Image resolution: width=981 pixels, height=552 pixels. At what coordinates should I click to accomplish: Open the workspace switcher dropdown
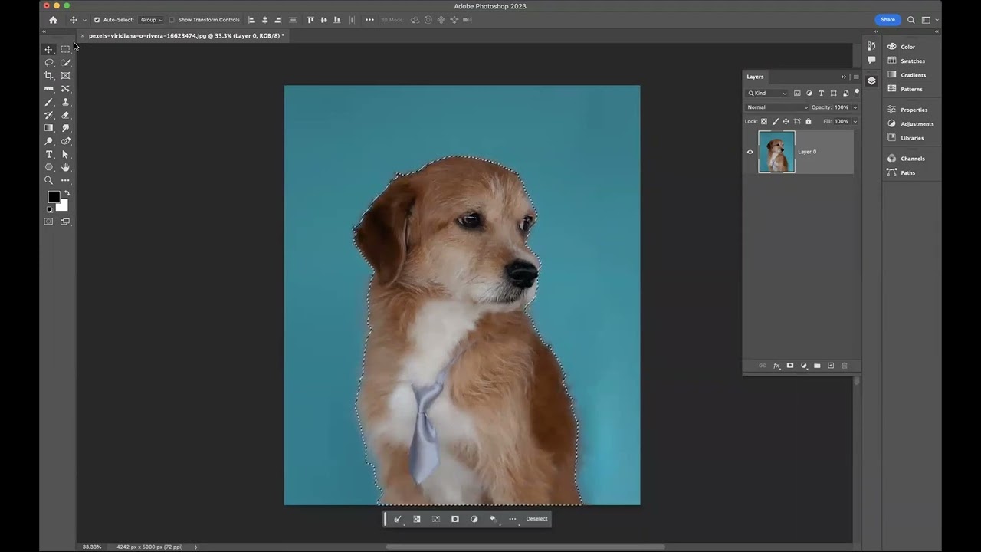[930, 20]
